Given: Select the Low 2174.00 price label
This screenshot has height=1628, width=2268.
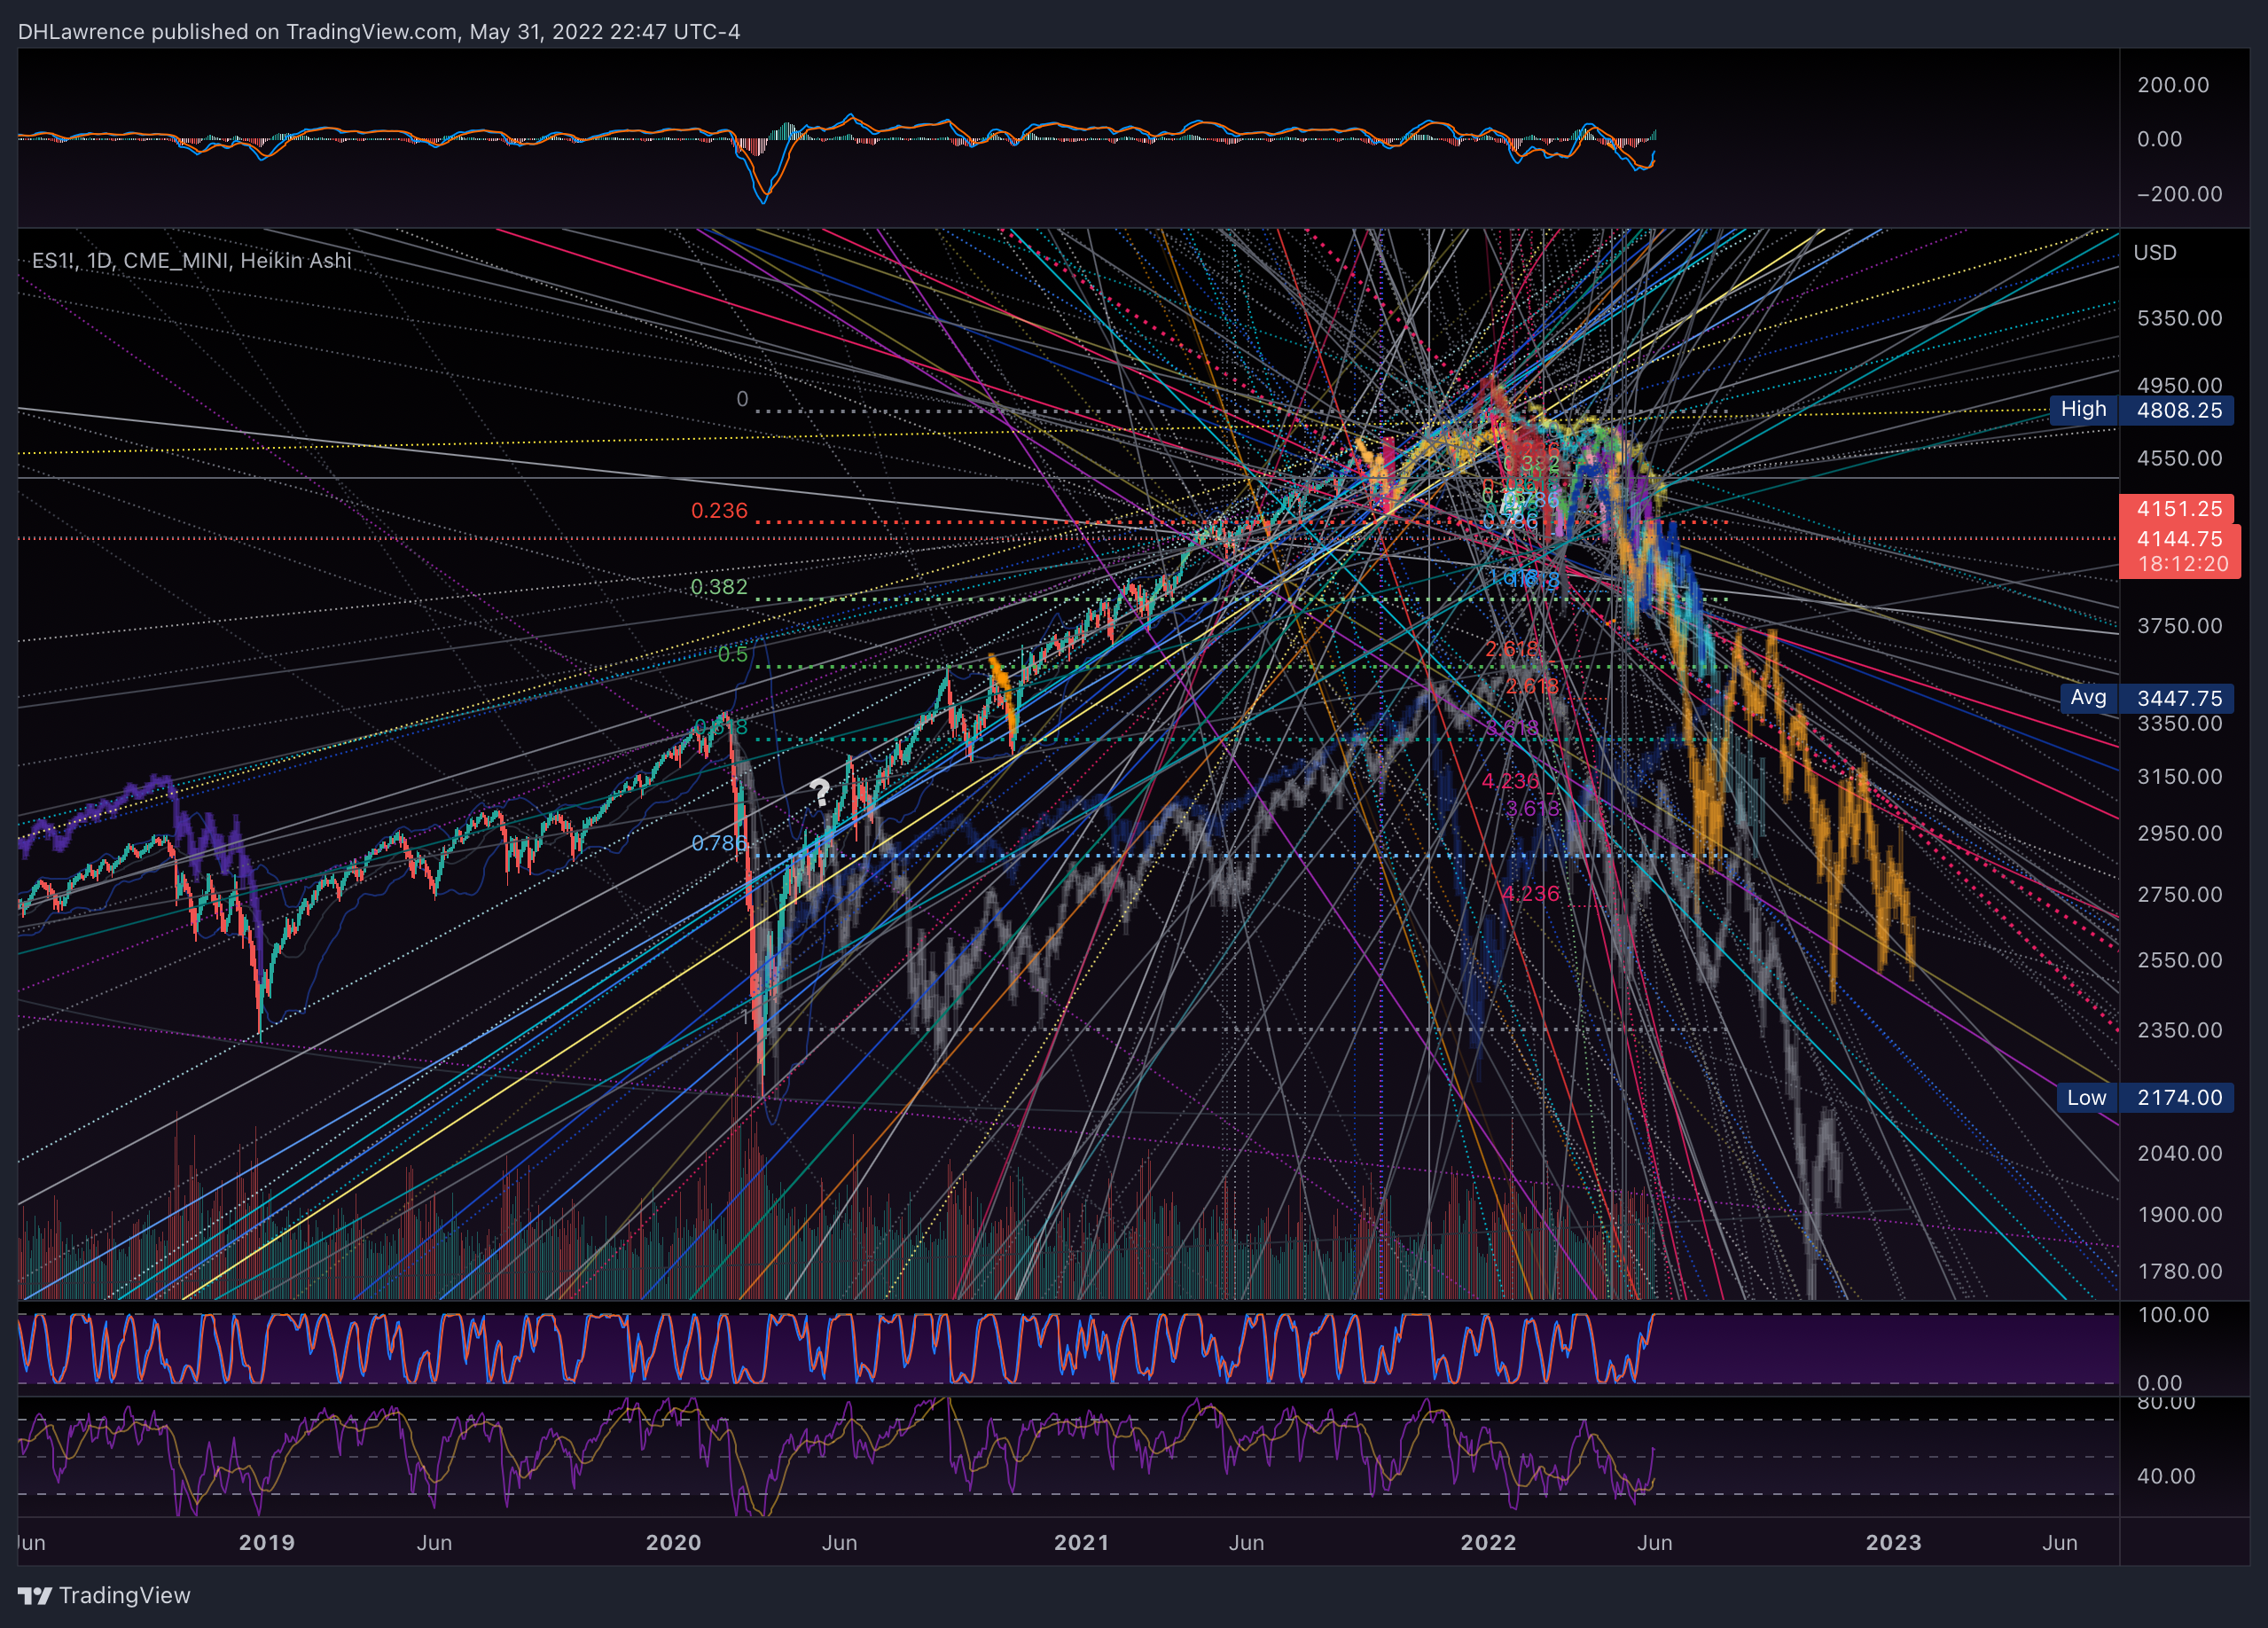Looking at the screenshot, I should 2144,1097.
